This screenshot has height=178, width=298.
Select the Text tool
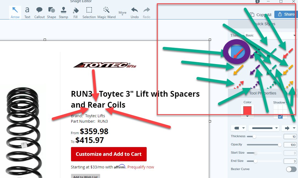[x=27, y=13]
